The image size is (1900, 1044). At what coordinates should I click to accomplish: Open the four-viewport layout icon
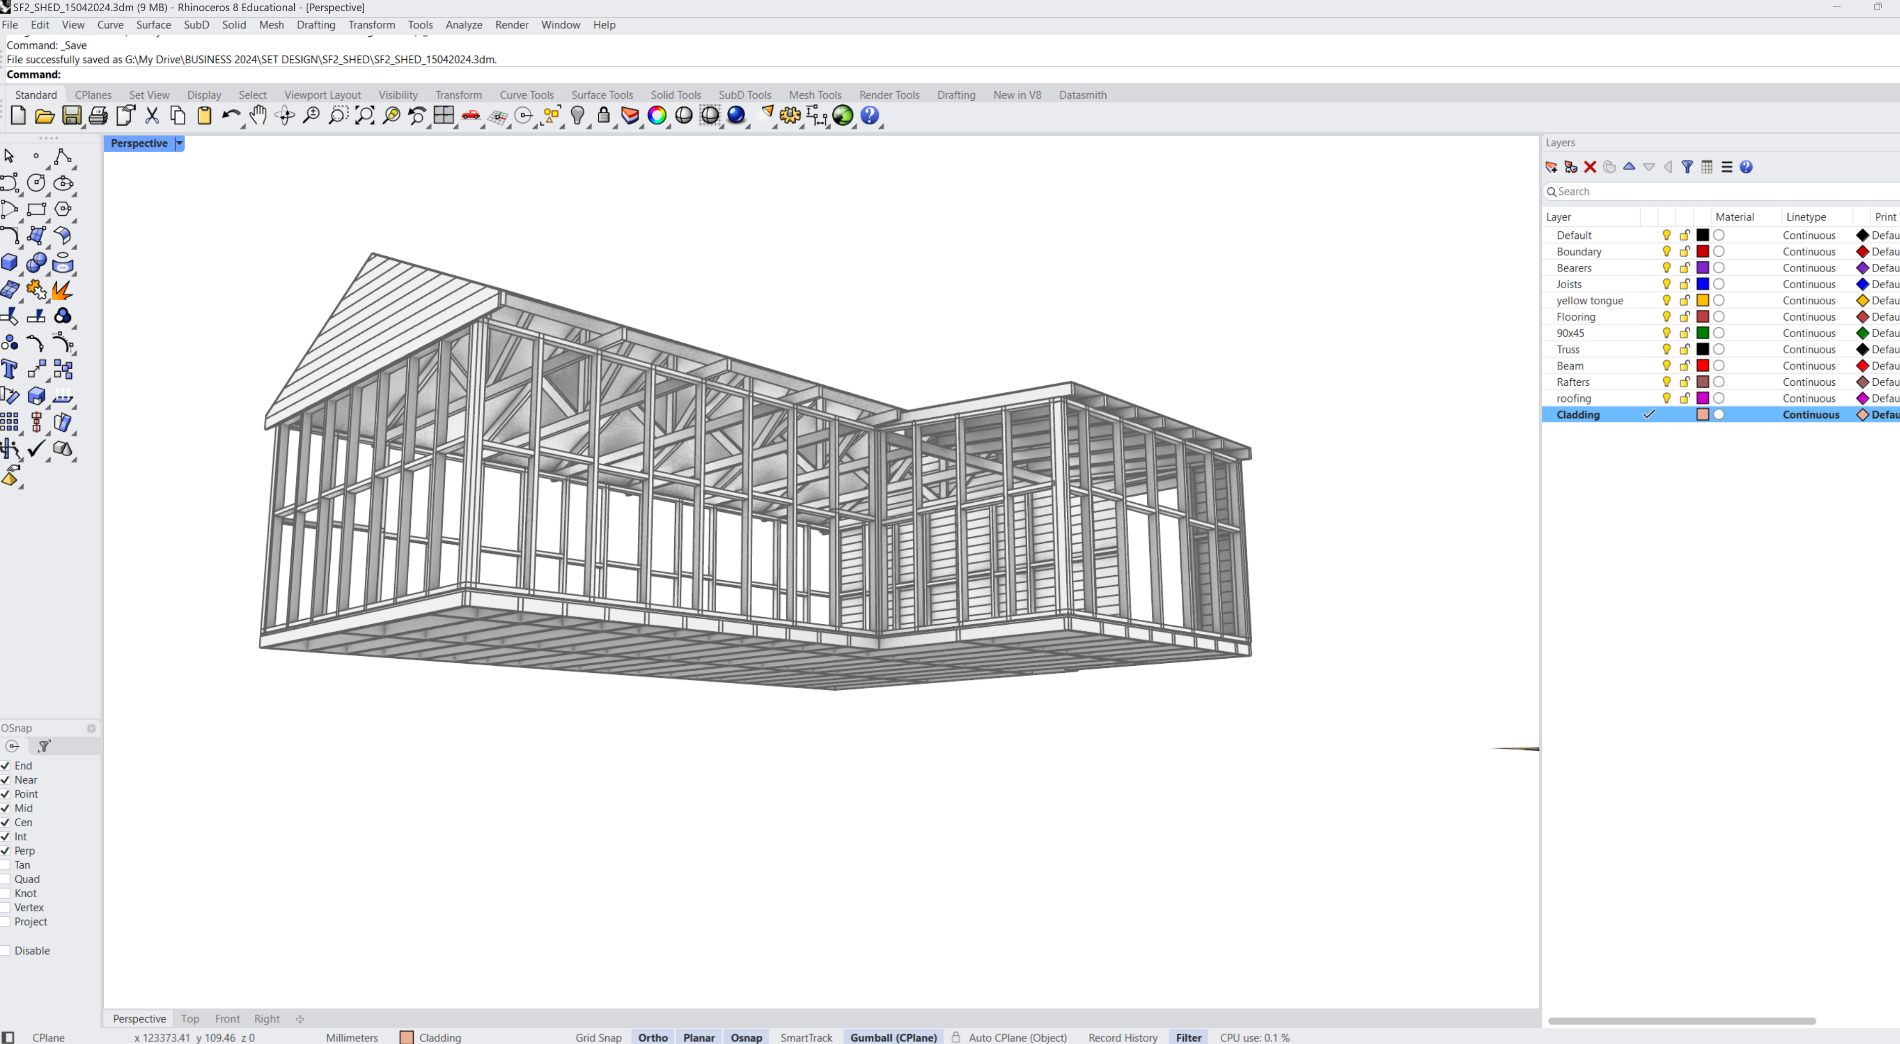tap(443, 115)
